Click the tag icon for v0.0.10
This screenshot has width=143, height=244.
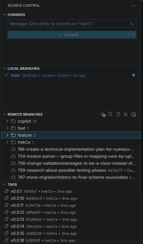6,198
